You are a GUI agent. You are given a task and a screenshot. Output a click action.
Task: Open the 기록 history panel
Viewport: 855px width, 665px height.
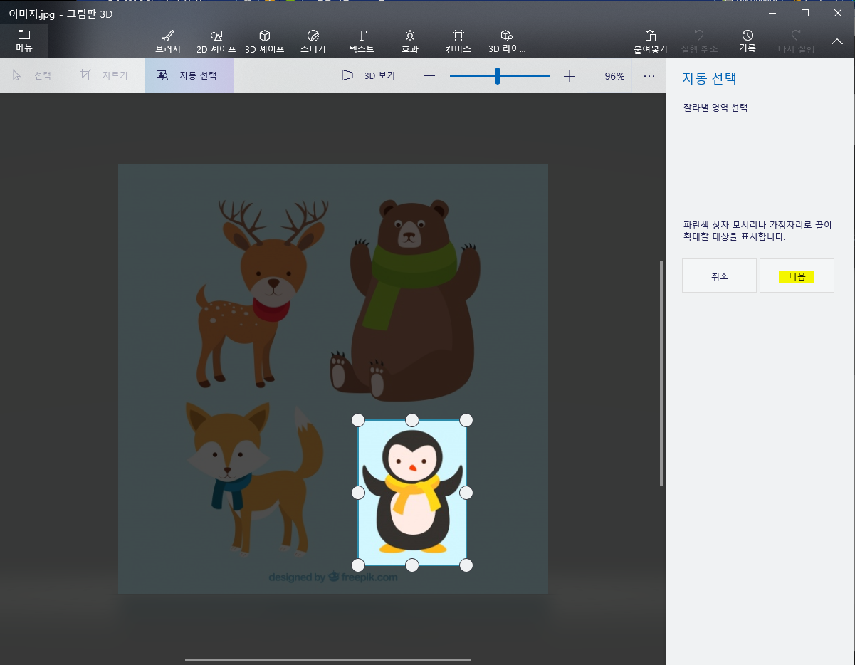click(x=748, y=41)
